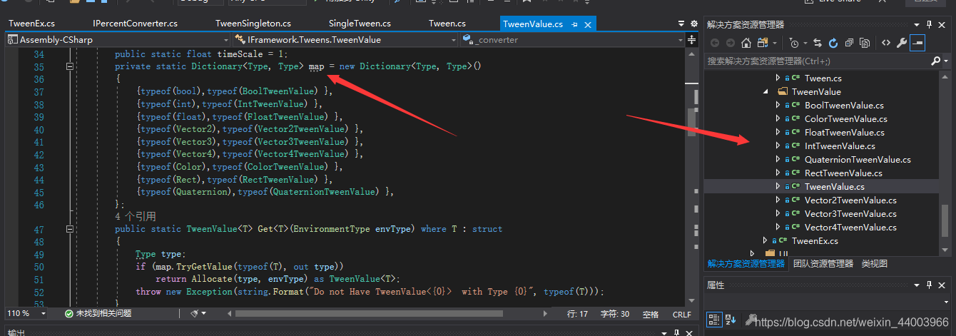956x336 pixels.
Task: Click the 空格 indentation indicator
Action: (651, 313)
